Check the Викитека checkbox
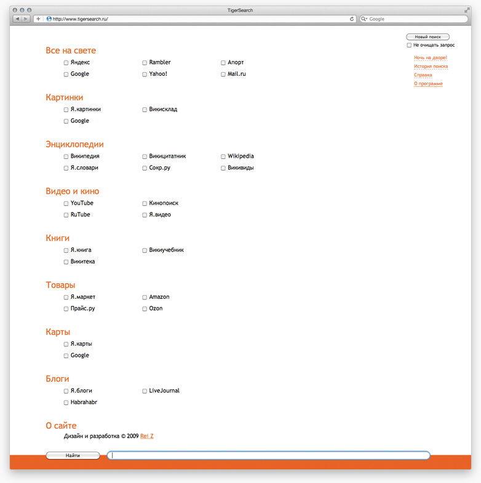Screen dimensions: 481x483 click(66, 262)
